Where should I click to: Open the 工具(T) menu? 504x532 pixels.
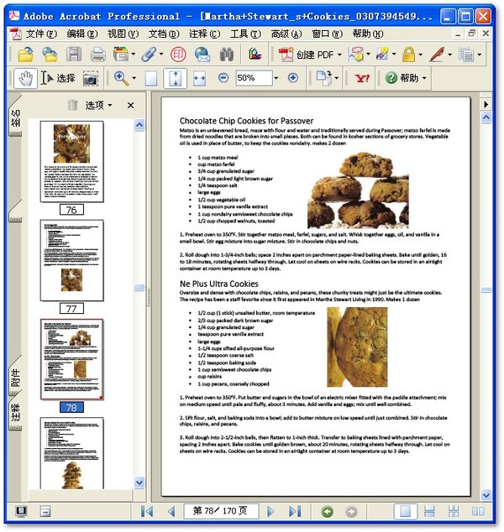[x=245, y=34]
